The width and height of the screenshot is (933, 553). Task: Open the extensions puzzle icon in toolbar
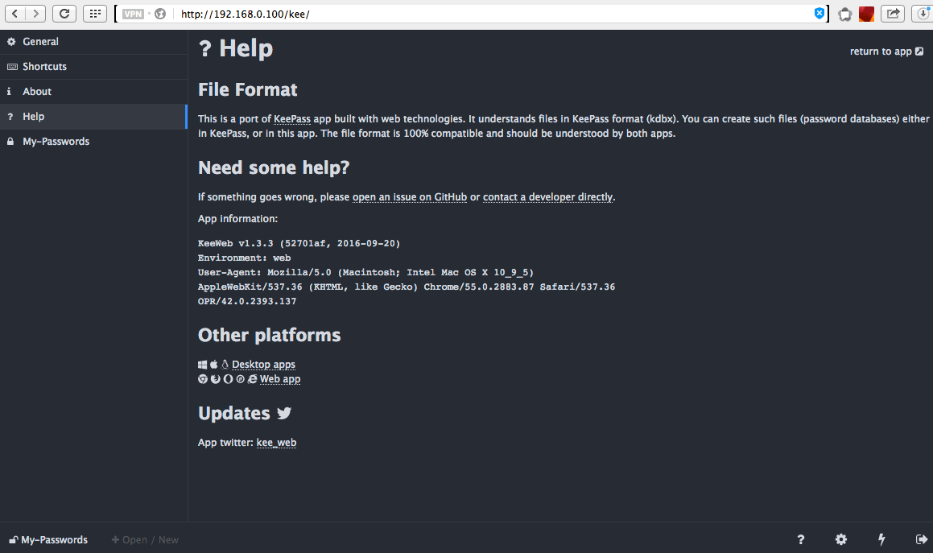[x=844, y=14]
